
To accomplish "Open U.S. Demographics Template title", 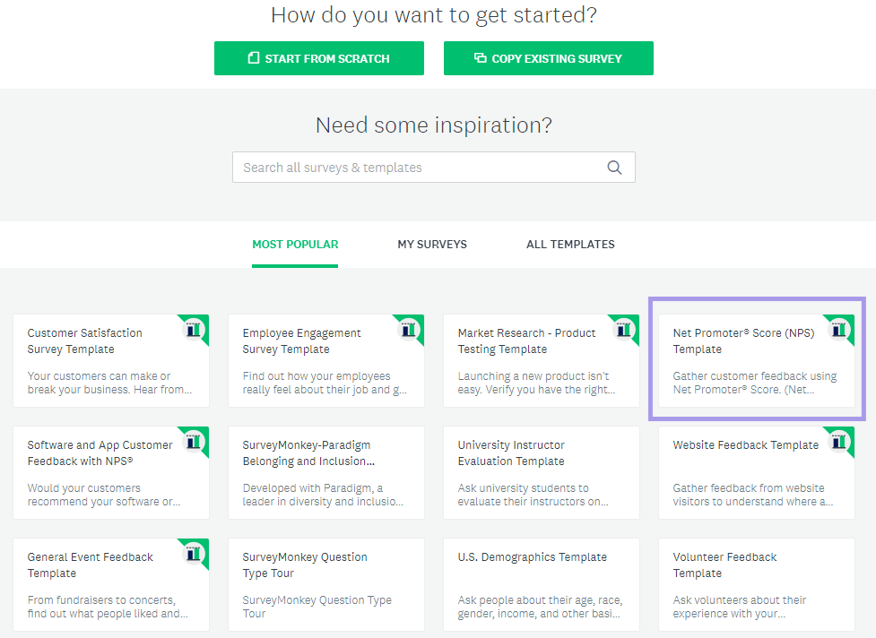I will pos(532,557).
